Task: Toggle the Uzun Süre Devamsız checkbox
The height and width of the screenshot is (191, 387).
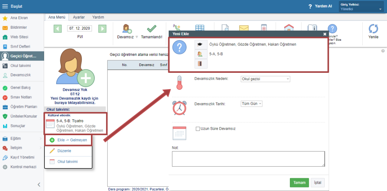Action: coord(197,129)
